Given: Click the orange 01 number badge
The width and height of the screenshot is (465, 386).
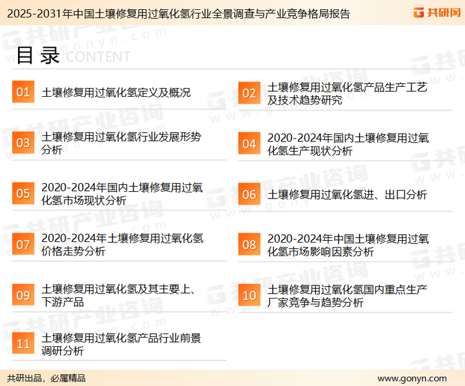Looking at the screenshot, I should pos(23,92).
